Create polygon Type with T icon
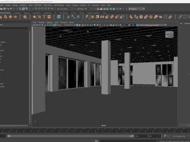190x142 pixels. point(44,17)
